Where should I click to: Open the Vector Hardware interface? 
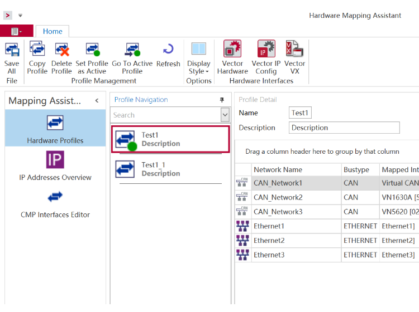tap(232, 57)
